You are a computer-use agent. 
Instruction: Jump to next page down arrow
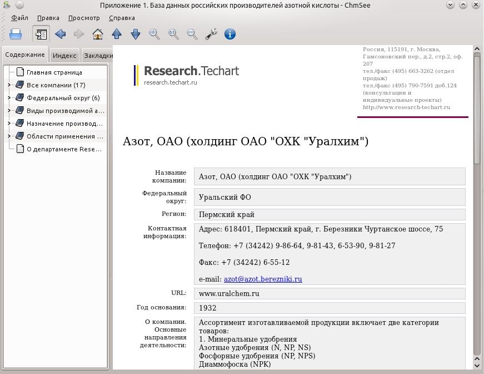point(136,34)
